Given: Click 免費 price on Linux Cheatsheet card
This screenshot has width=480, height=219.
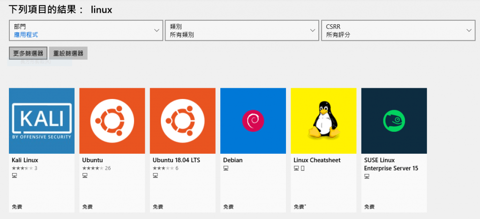Looking at the screenshot, I should point(300,207).
